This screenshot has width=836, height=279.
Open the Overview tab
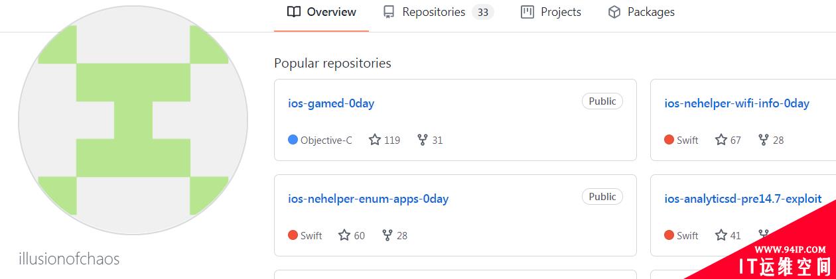click(322, 12)
